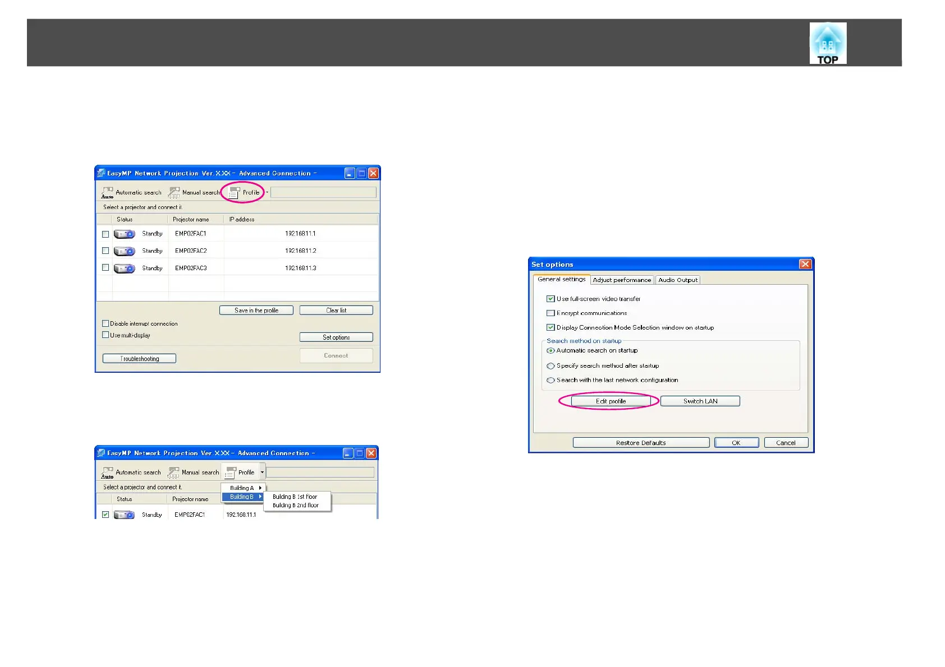Click the circled Profile icon in upper window
The width and height of the screenshot is (945, 667).
click(235, 193)
